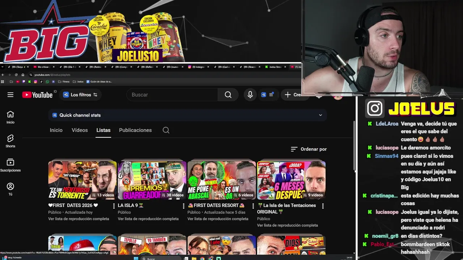This screenshot has height=260, width=463.
Task: Click the browser home button
Action: (23, 75)
